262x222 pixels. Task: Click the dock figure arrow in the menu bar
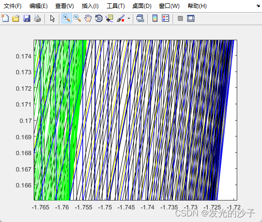(x=258, y=6)
